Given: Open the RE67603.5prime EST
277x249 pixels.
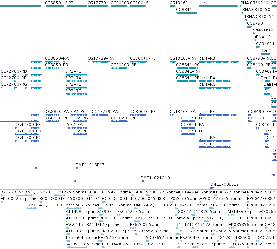Looking at the screenshot, I should click(133, 228).
